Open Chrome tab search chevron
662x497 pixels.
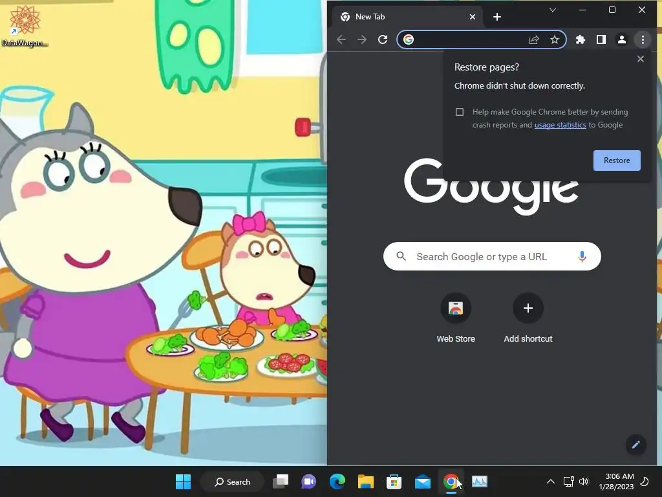(552, 10)
